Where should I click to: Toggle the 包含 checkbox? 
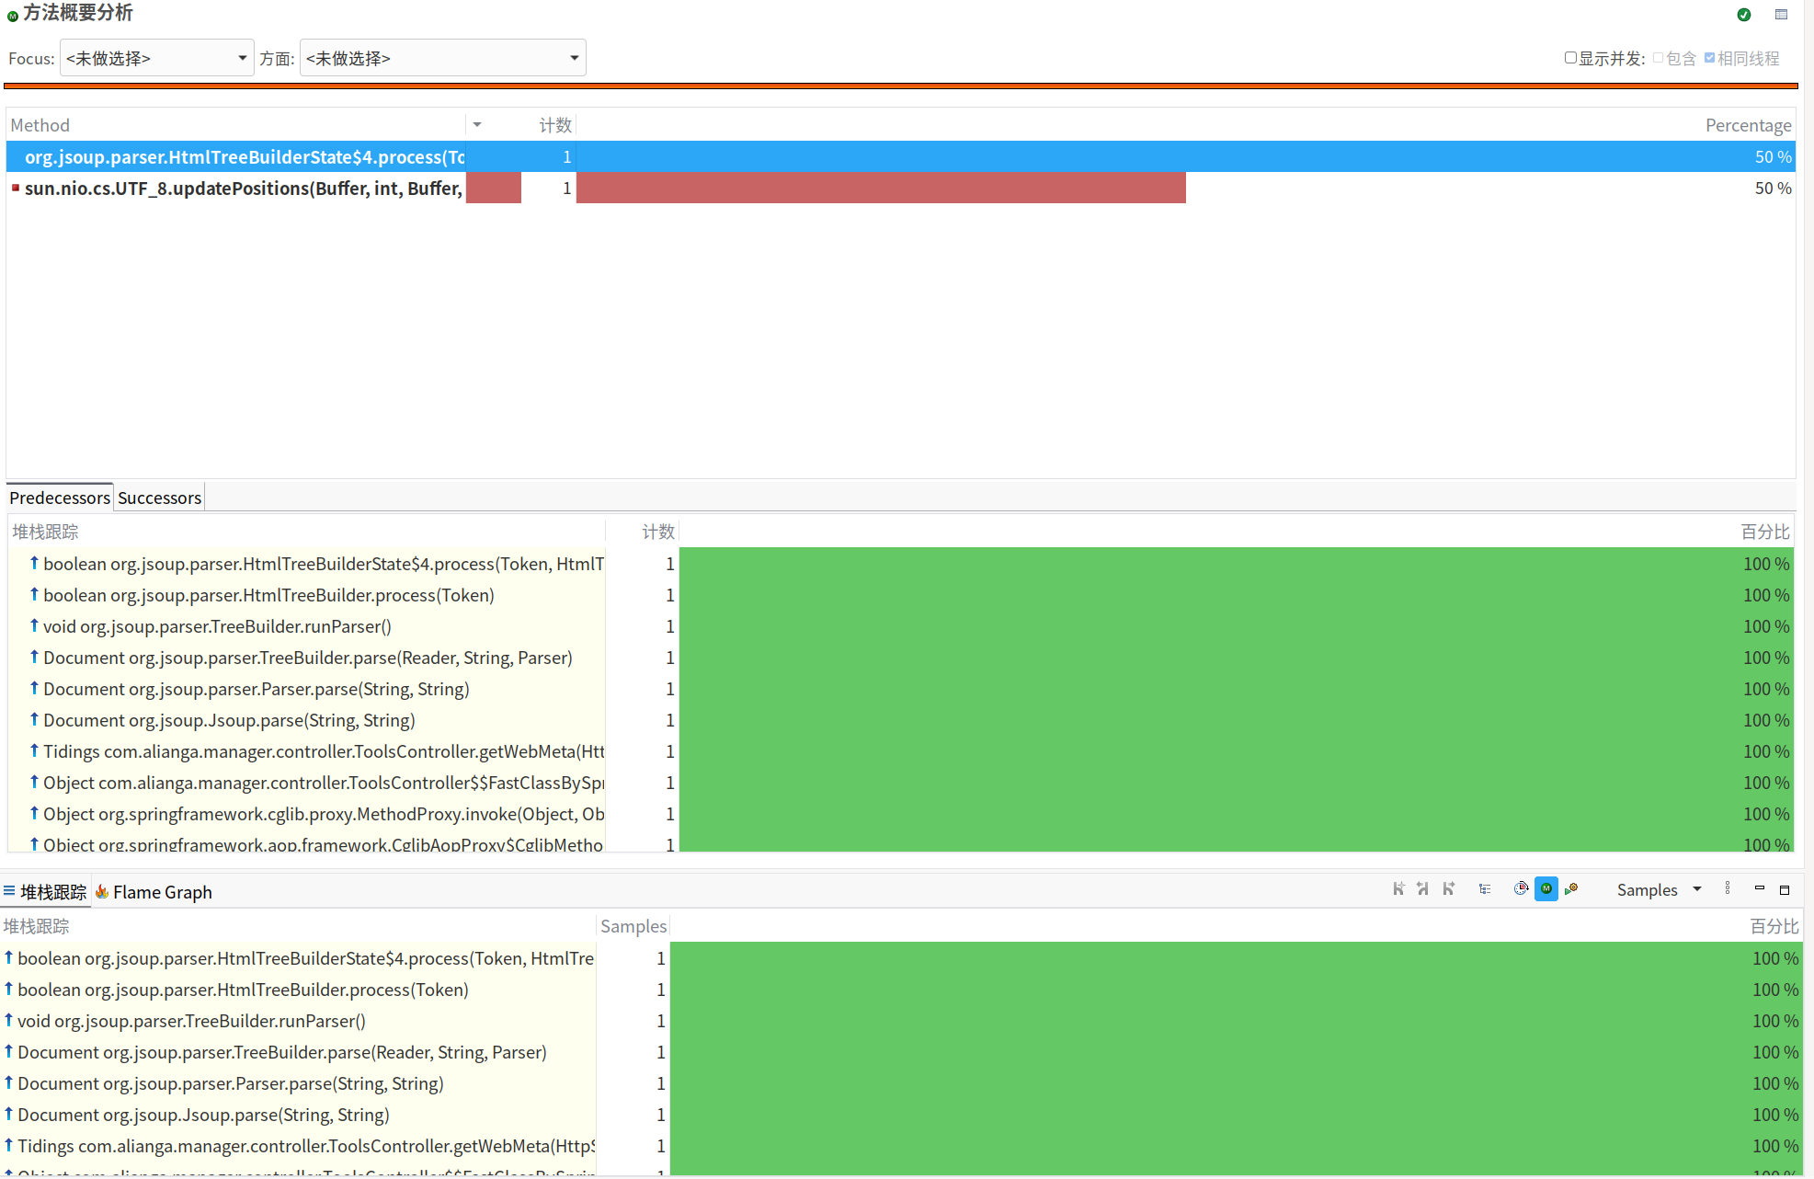[x=1658, y=58]
